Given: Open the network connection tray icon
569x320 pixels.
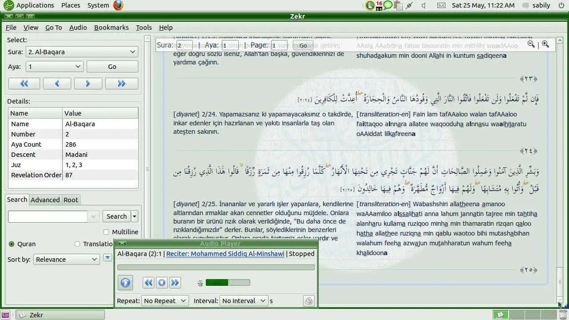Looking at the screenshot, I should (x=409, y=5).
